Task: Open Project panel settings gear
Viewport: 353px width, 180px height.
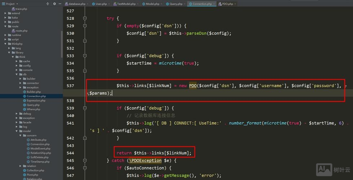Action: (54, 4)
